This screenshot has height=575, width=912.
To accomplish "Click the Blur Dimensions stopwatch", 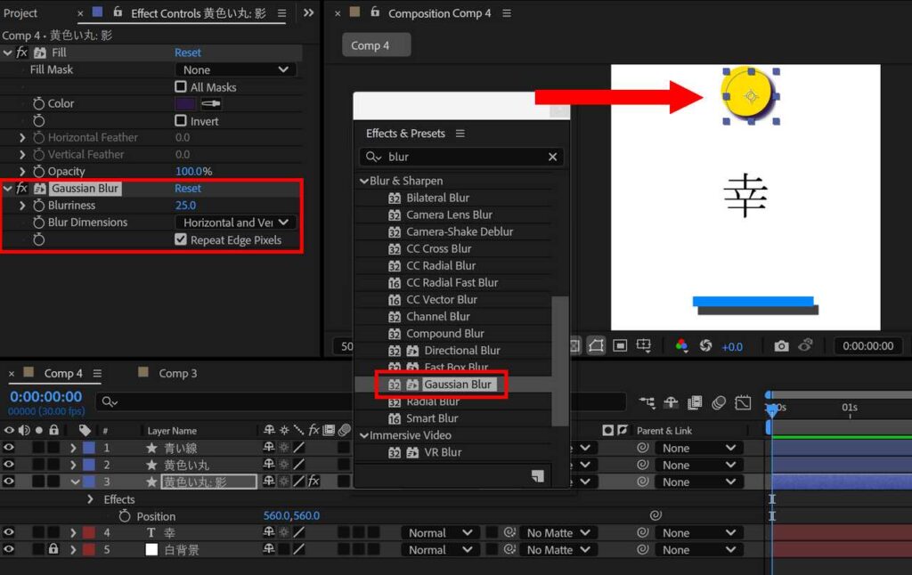I will click(x=38, y=223).
